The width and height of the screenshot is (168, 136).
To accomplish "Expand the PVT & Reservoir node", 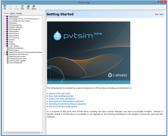I will (x=5, y=38).
